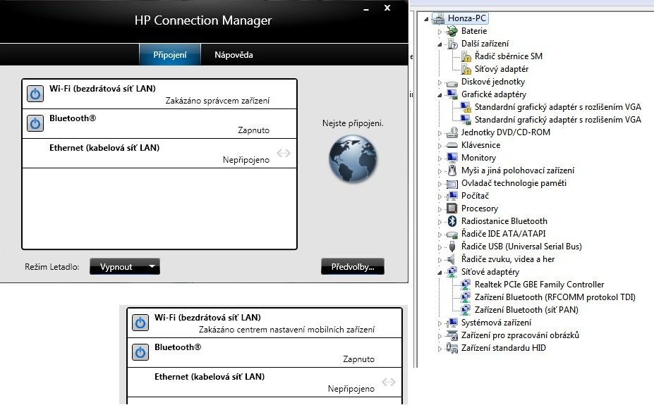Switch to the Připojení tab

tap(169, 55)
